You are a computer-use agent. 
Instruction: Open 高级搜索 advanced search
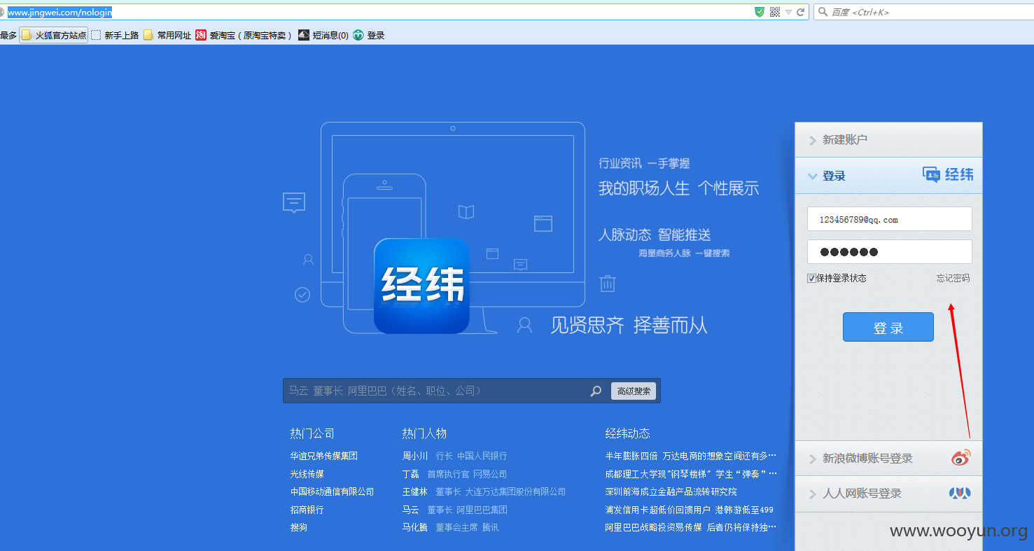634,391
